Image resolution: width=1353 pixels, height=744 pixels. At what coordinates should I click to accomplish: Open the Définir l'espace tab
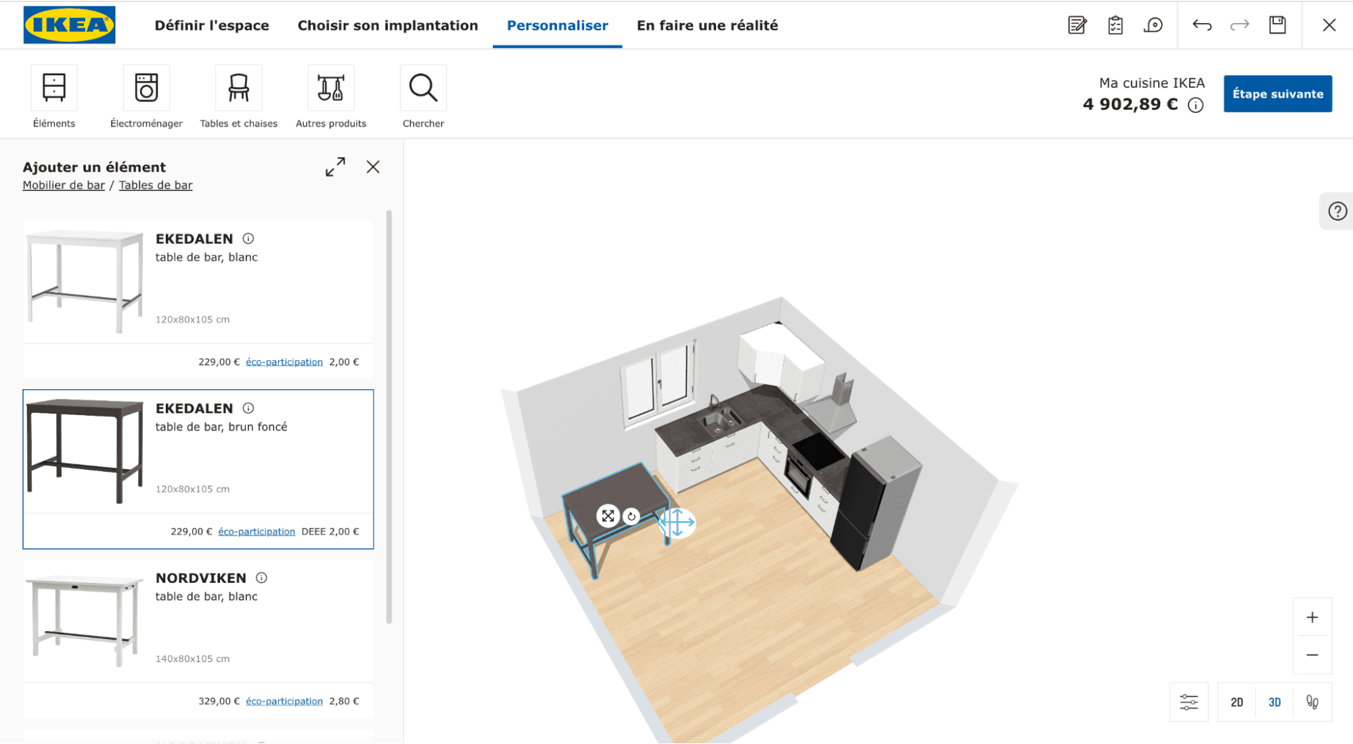pyautogui.click(x=211, y=25)
